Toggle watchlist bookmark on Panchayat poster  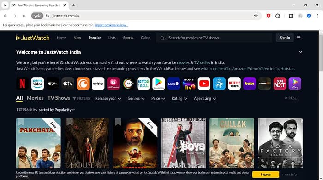(21, 122)
